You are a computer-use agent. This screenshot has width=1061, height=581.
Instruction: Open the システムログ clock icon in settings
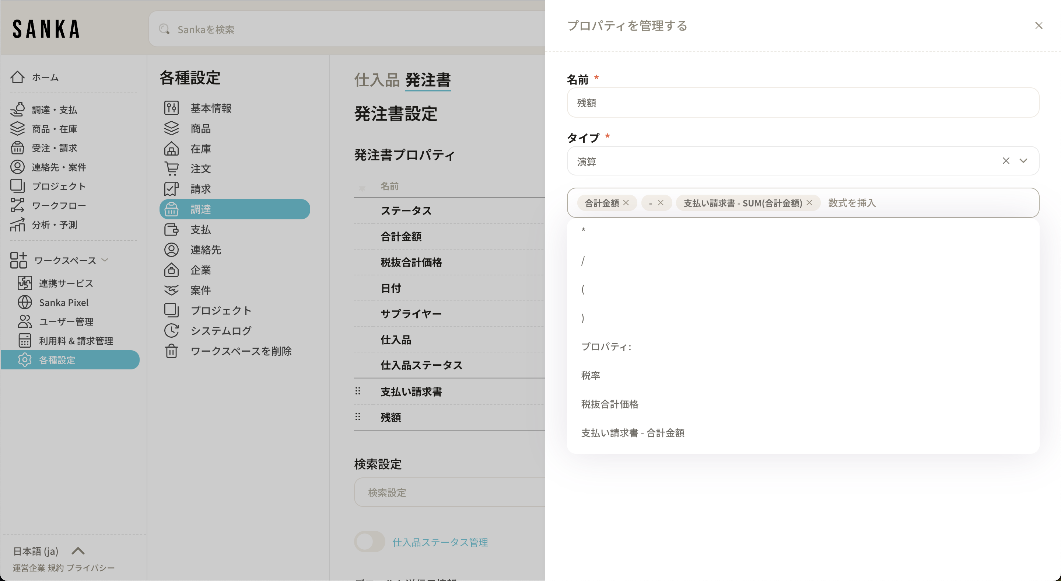171,330
